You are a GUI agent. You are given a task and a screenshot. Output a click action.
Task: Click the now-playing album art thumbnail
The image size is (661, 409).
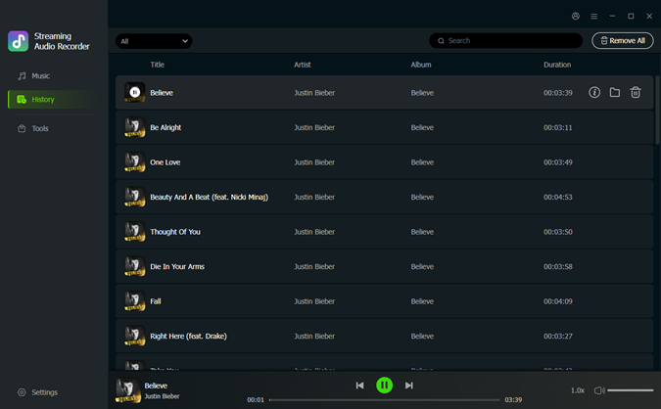pos(128,390)
